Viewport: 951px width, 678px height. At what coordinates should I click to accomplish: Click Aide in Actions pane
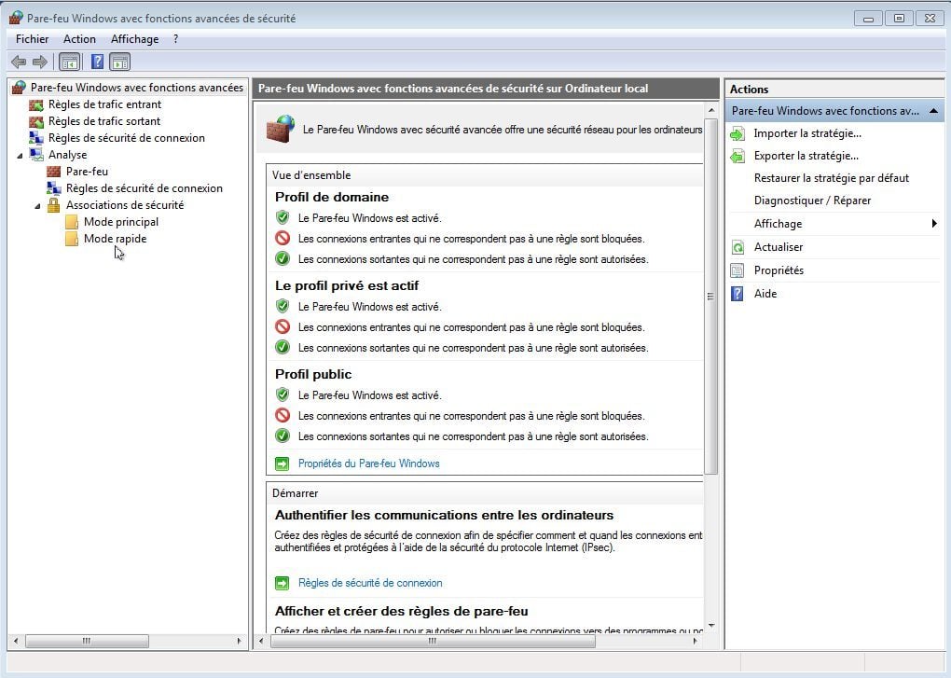[765, 294]
